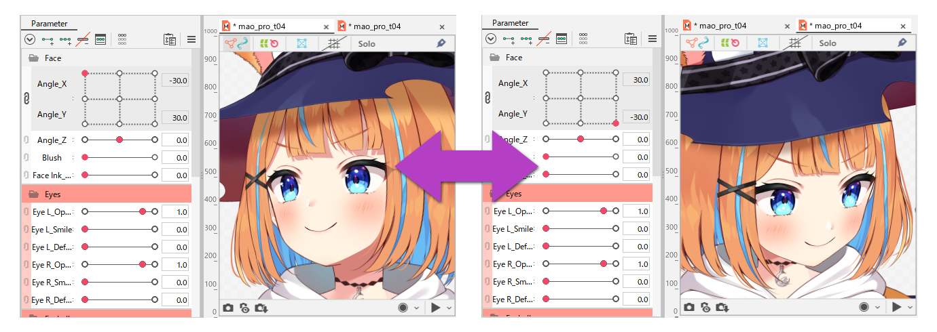This screenshot has width=937, height=332.
Task: Open hamburger menu in right Parameter panel
Action: [x=653, y=39]
